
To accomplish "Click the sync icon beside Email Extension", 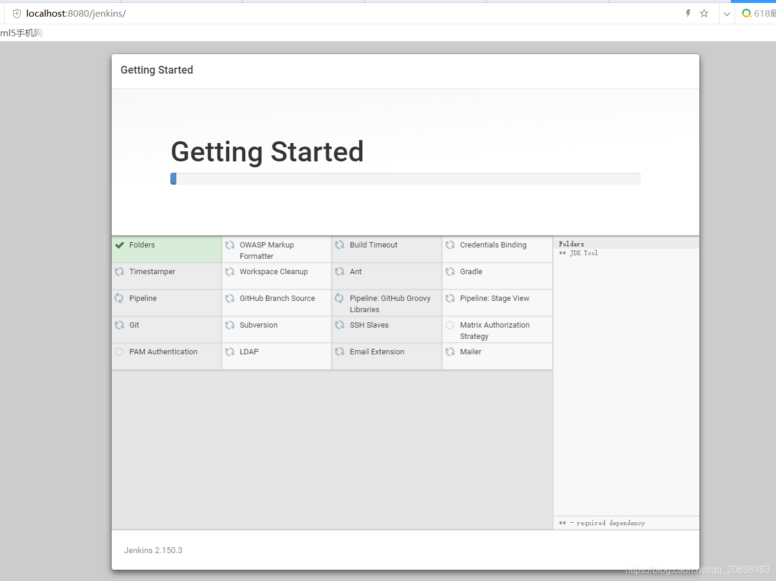I will (340, 352).
